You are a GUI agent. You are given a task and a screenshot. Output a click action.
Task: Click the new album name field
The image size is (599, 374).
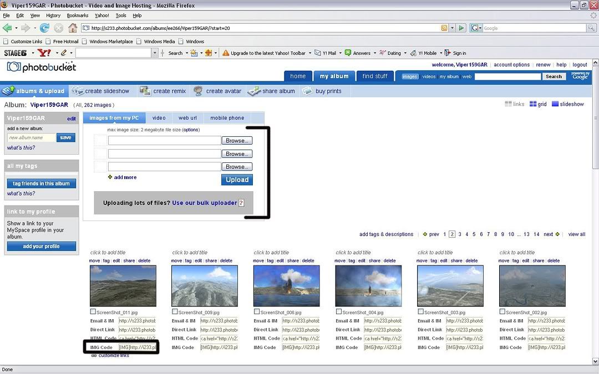pyautogui.click(x=31, y=137)
